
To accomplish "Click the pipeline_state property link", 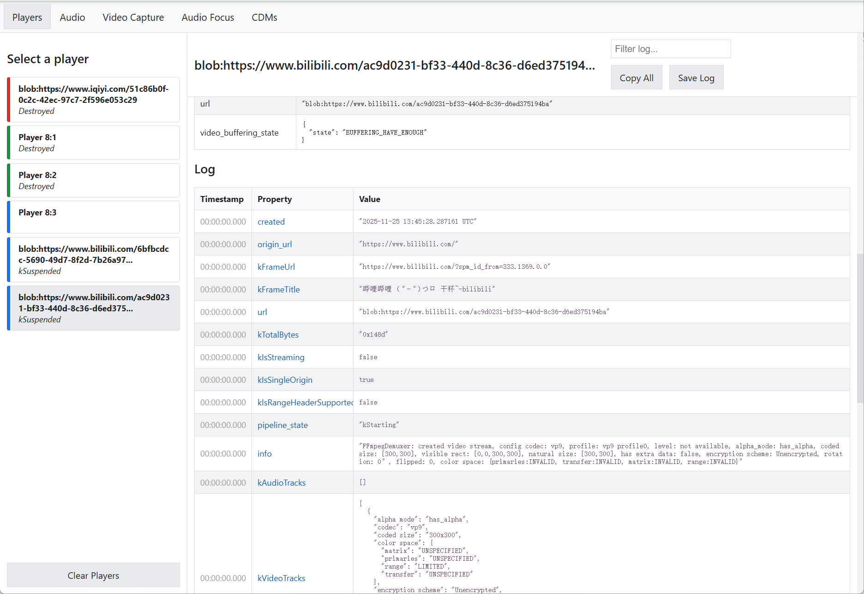I will coord(282,425).
